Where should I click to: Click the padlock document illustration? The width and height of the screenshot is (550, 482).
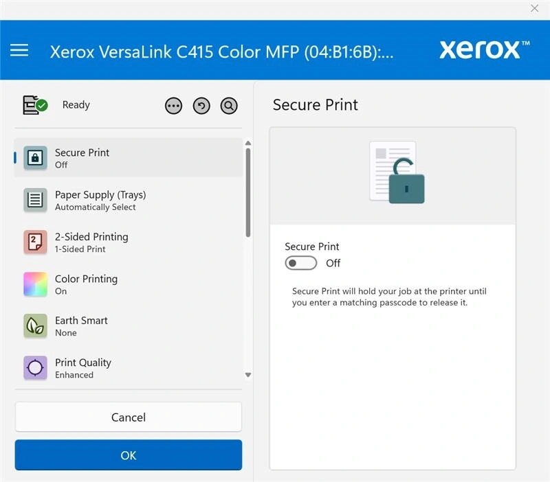(397, 172)
